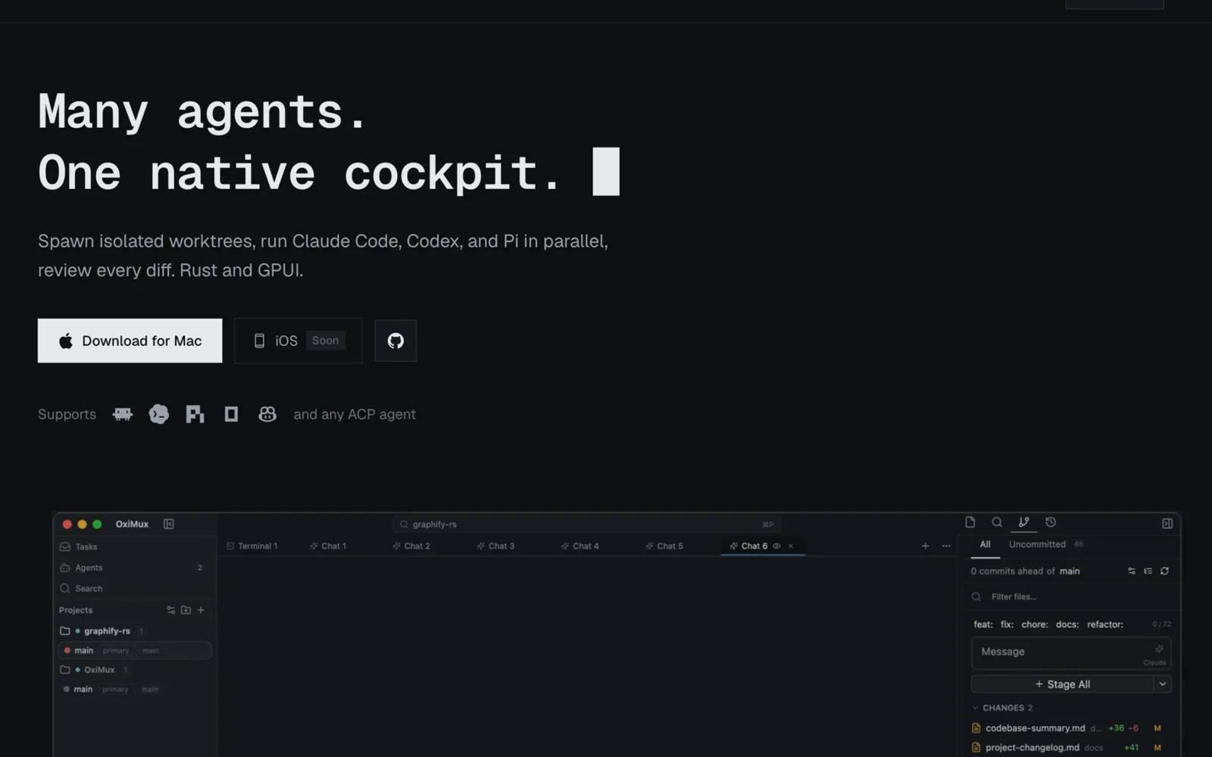Select the All tab in git panel
This screenshot has width=1212, height=757.
[985, 544]
